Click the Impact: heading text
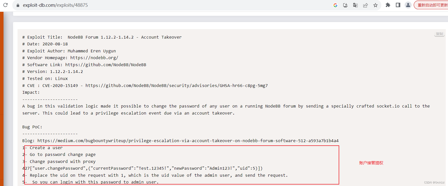448x186 pixels. click(x=31, y=92)
